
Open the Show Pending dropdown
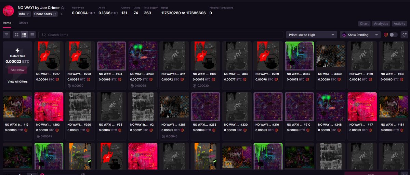coord(360,35)
